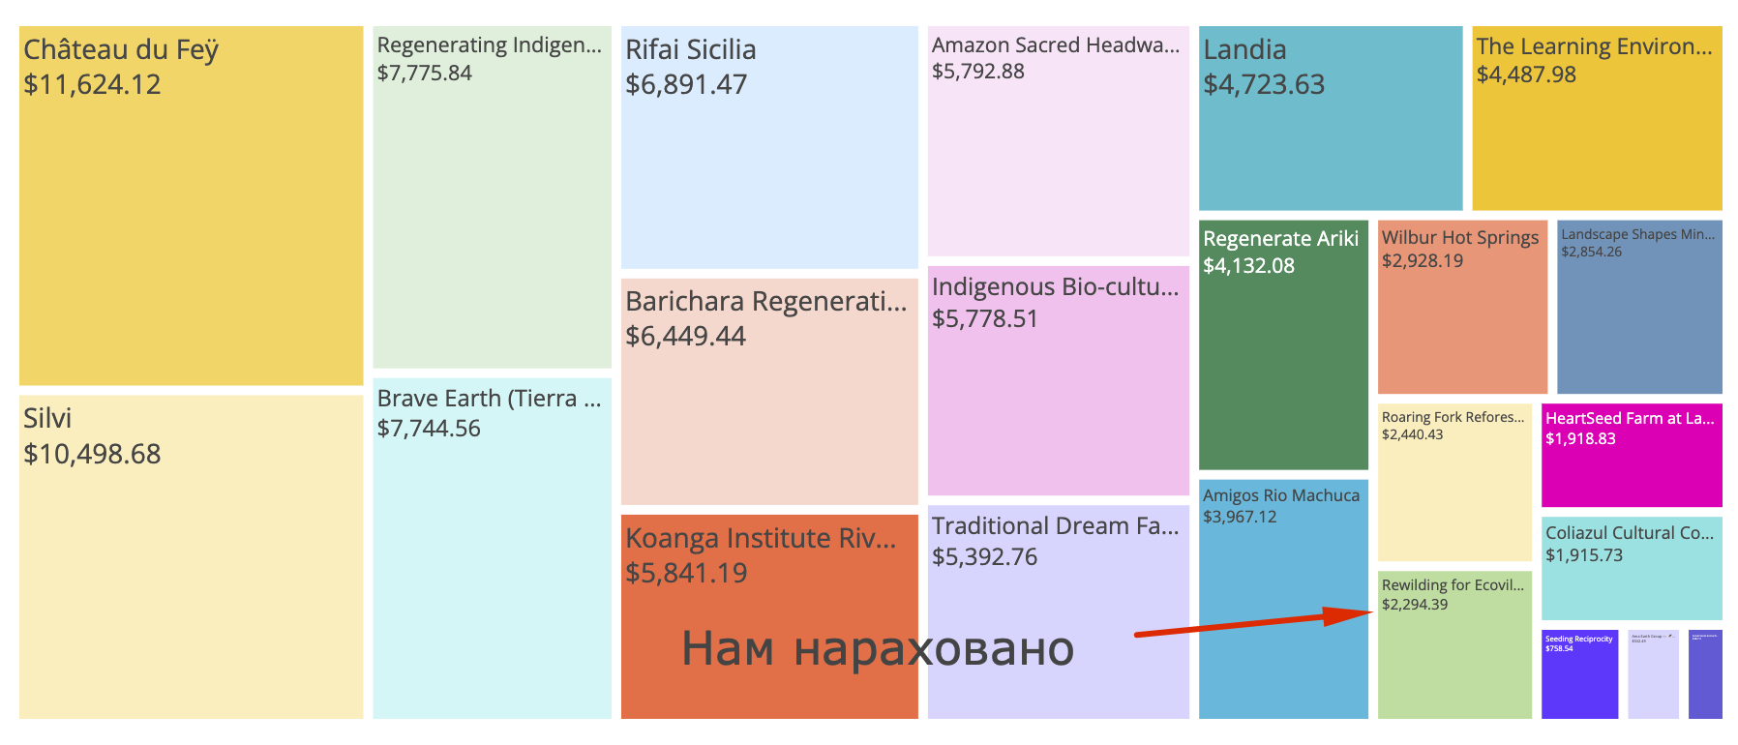Viewport: 1738px width, 745px height.
Task: Click the Regenerating Indigen... $7,775.84 tile
Action: coord(492,197)
